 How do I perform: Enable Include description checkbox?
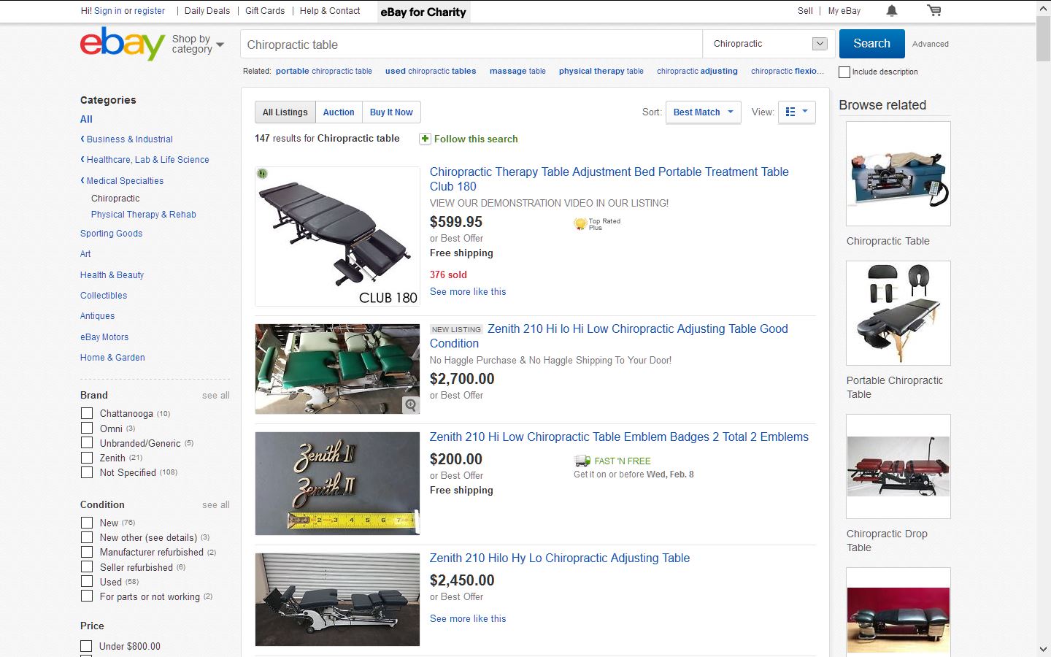844,72
